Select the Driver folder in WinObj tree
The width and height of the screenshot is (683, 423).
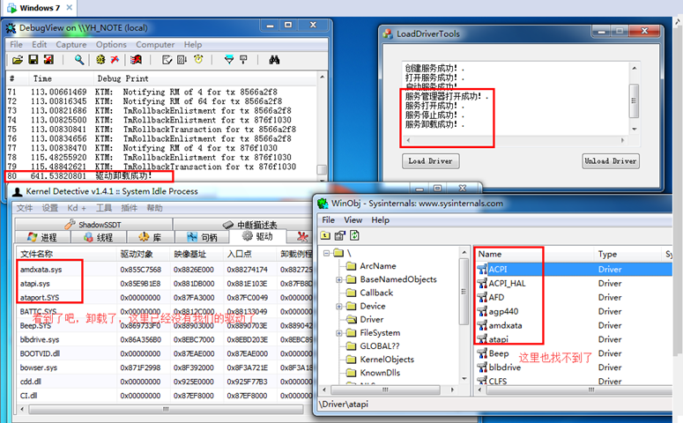[372, 319]
